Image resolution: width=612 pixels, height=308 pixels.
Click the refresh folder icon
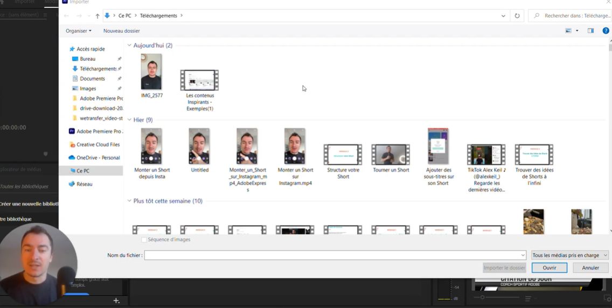(517, 16)
